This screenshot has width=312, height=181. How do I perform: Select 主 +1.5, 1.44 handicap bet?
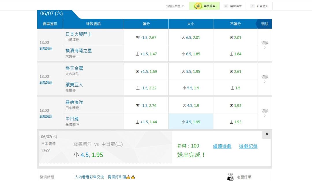146,122
